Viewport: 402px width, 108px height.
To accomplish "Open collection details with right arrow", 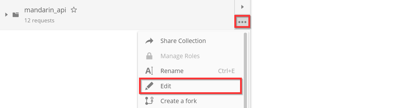I will point(242,7).
